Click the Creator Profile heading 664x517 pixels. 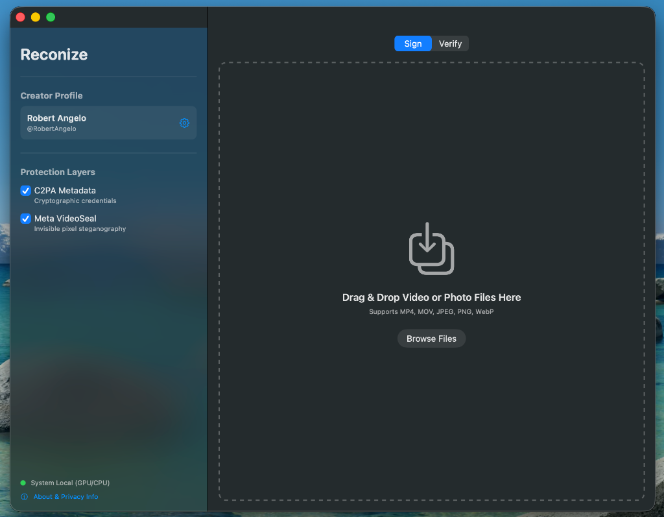[52, 96]
